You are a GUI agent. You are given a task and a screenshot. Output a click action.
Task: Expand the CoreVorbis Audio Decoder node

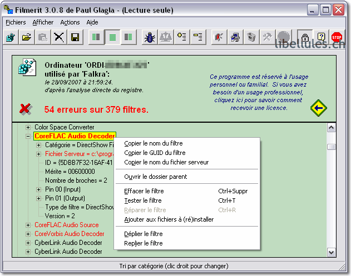pos(28,234)
